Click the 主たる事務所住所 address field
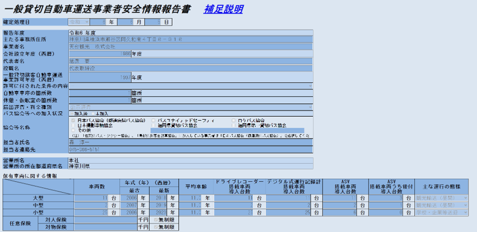Viewport: 477px width, 232px height. pyautogui.click(x=191, y=39)
